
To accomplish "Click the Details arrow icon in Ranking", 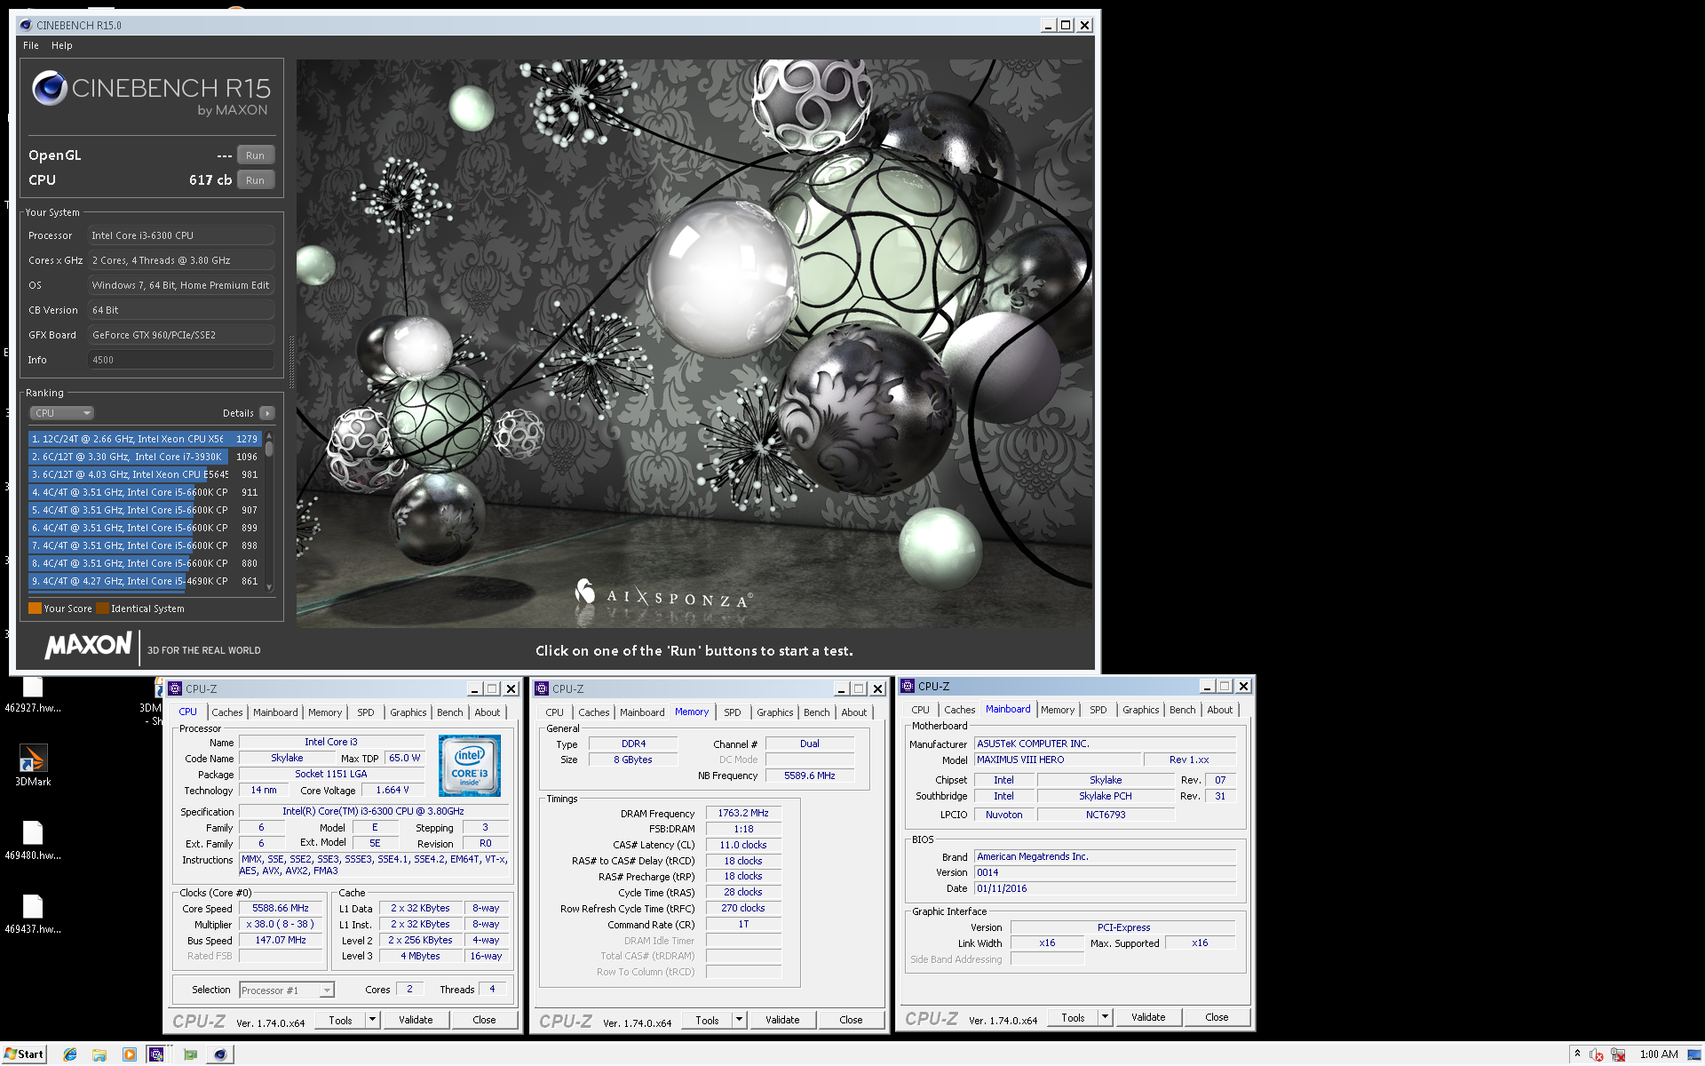I will pos(266,413).
